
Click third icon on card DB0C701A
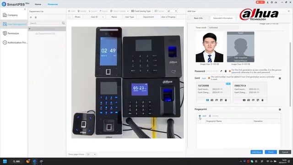(253, 100)
